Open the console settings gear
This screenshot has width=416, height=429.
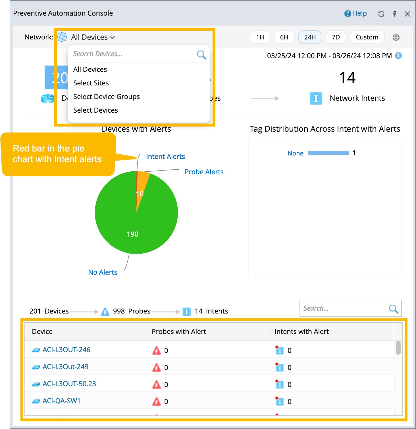point(396,37)
